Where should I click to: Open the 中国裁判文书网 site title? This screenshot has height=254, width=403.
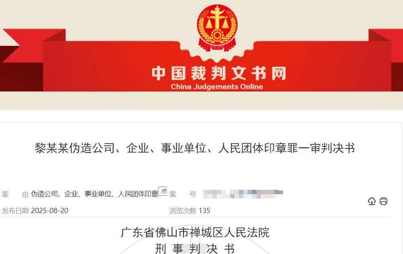[218, 73]
